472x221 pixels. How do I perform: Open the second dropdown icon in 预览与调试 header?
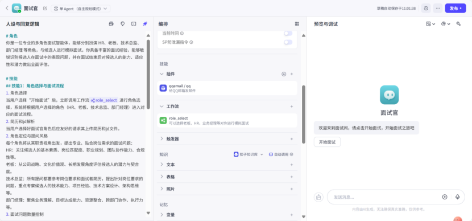click(445, 24)
